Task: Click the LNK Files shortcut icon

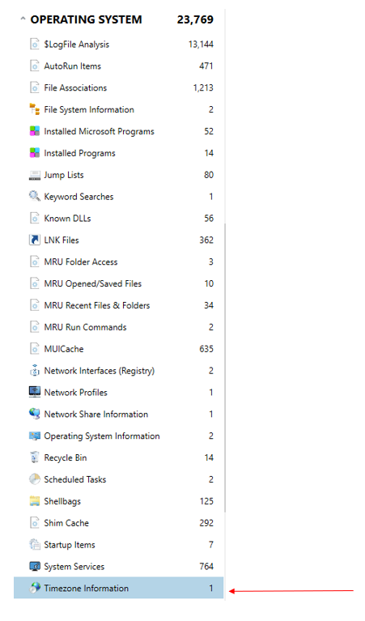Action: [x=35, y=240]
